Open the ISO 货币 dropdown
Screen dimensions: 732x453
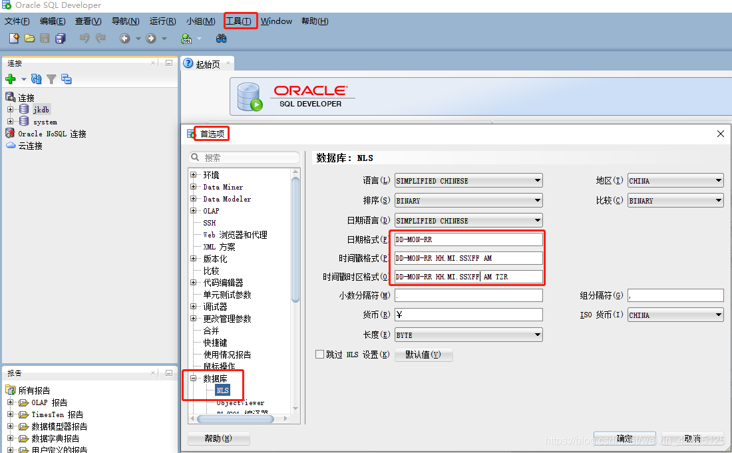pos(675,315)
